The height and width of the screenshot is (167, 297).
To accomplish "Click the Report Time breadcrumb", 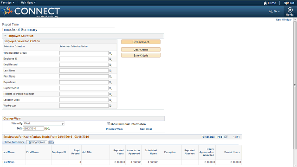I will [10, 25].
